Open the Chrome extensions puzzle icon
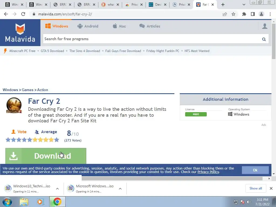Viewport: 276px width, 207px height. pos(244,14)
